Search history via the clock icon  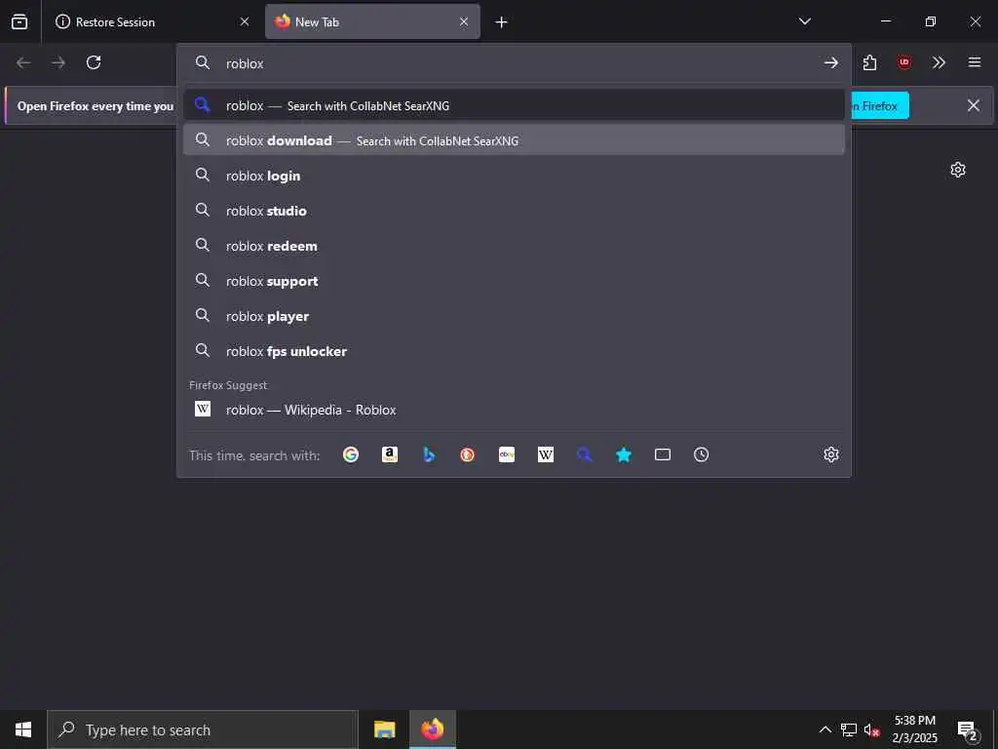tap(702, 454)
